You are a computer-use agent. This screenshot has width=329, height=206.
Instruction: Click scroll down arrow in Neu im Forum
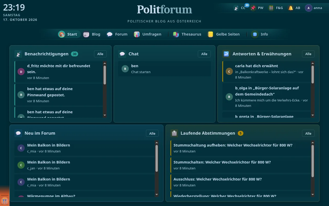coord(157,195)
